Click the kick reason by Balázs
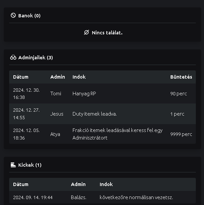The height and width of the screenshot is (205, 204). click(x=136, y=197)
